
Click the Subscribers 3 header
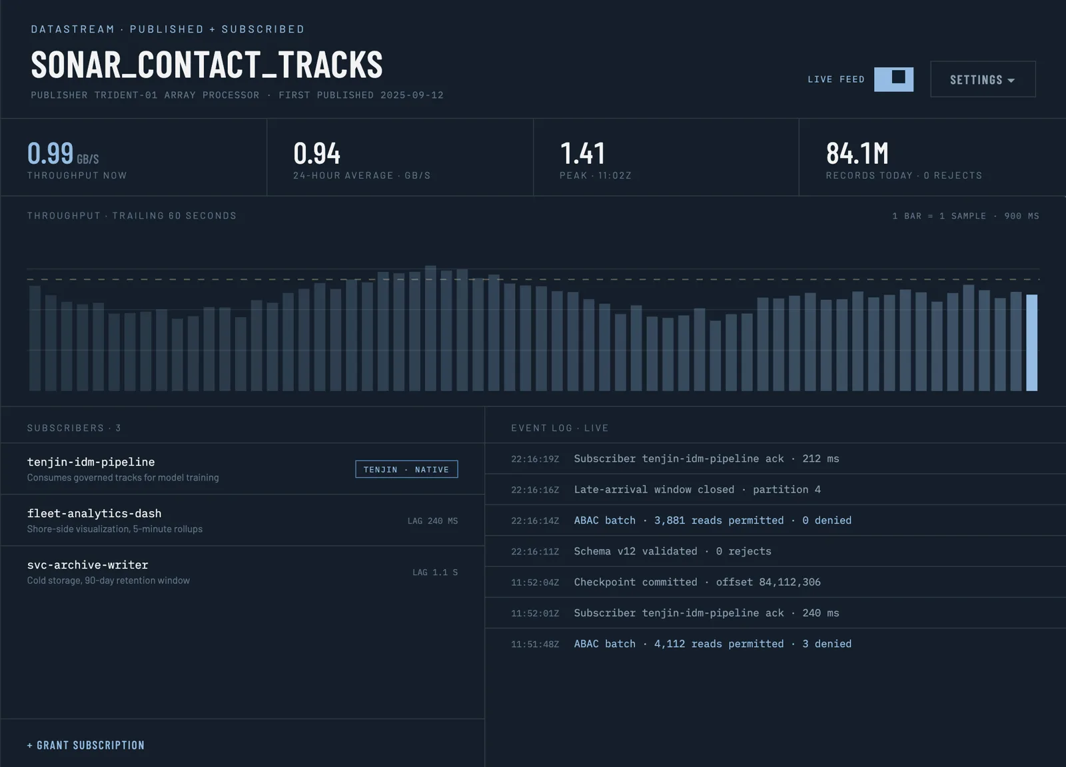point(74,428)
